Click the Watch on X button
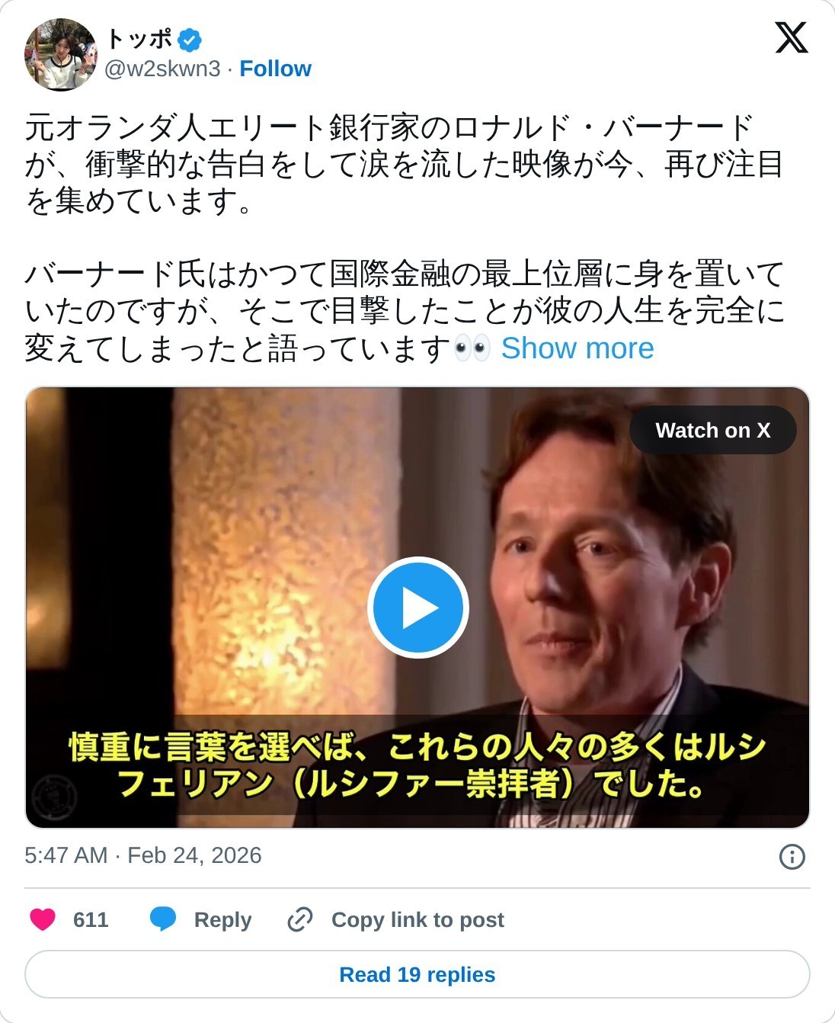 click(x=713, y=430)
